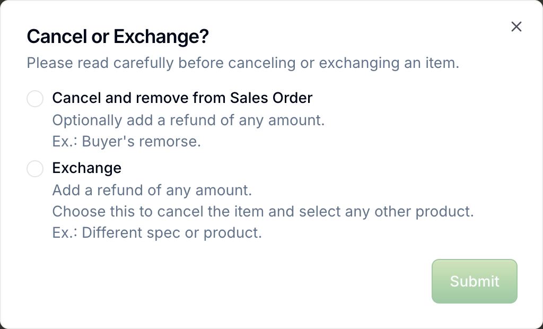The image size is (543, 329).
Task: Select the Exchange radio button
Action: [x=35, y=169]
